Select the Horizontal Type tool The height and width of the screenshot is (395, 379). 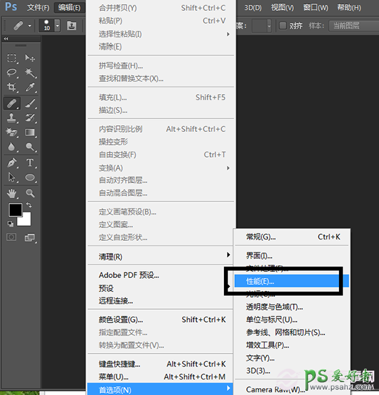pos(30,163)
